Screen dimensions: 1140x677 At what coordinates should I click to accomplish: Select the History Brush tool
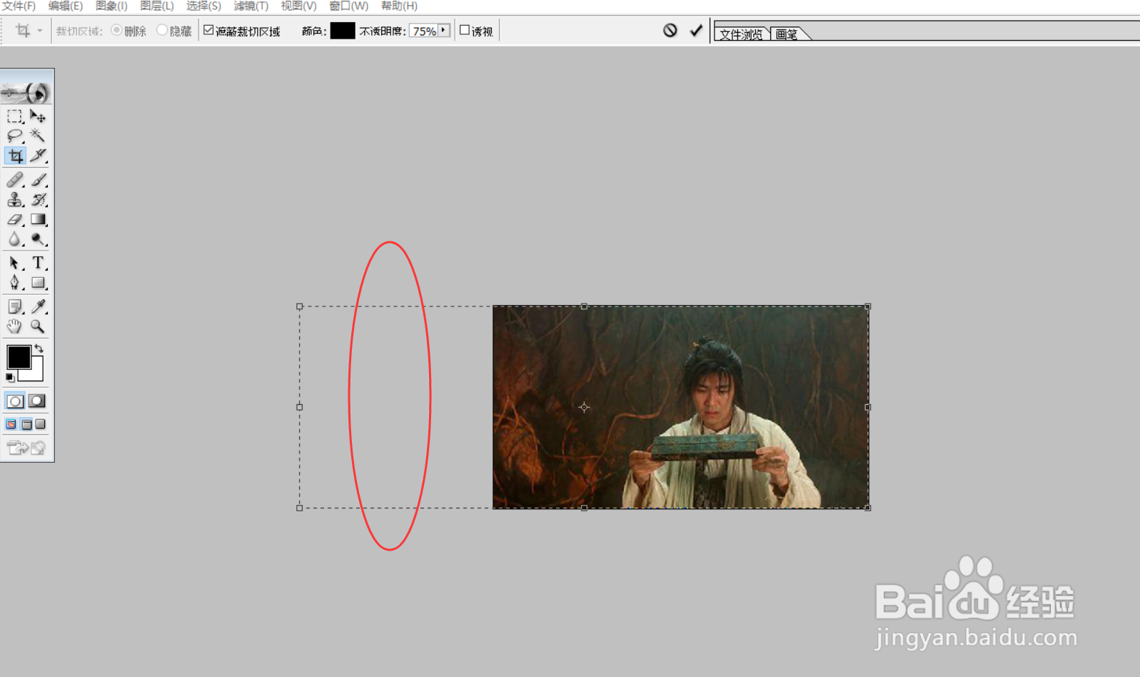tap(38, 200)
